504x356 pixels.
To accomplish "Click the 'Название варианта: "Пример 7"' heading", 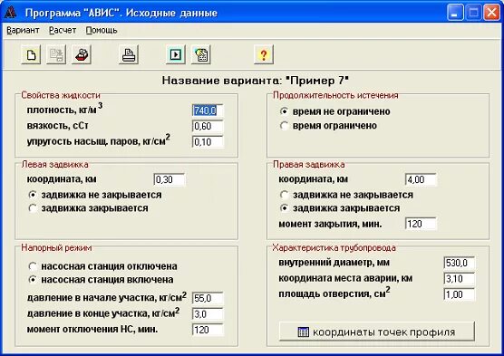I will pos(256,81).
